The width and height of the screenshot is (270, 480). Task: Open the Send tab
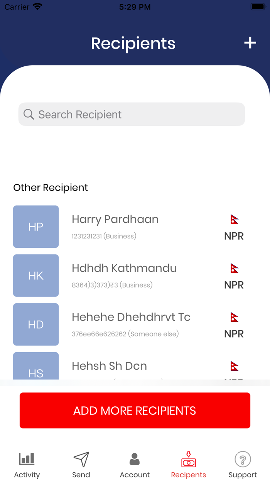click(x=81, y=465)
